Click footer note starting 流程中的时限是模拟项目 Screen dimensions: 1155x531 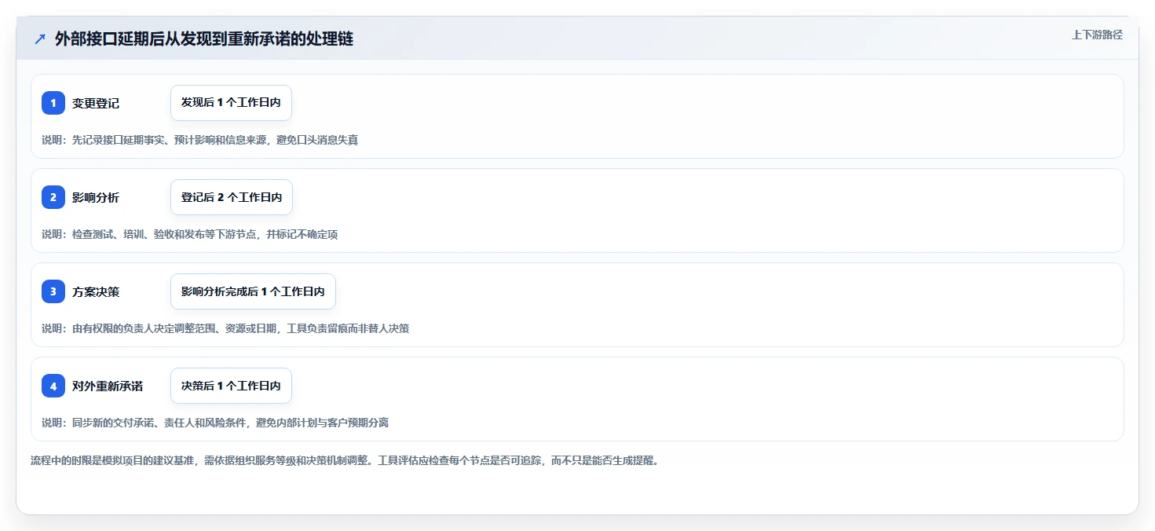point(346,460)
